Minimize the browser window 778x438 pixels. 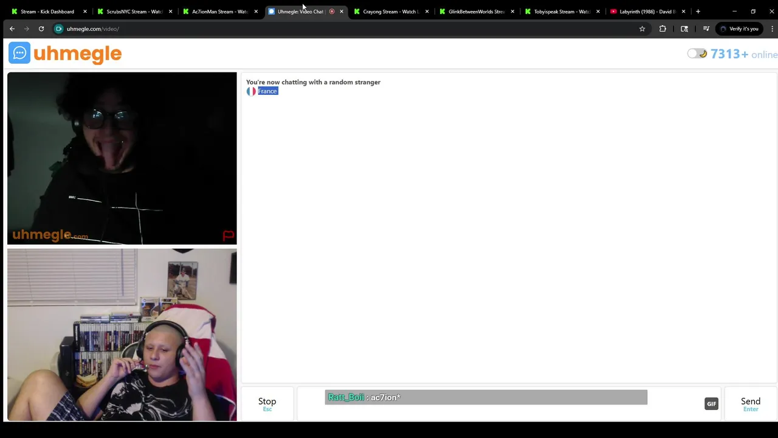pyautogui.click(x=734, y=12)
